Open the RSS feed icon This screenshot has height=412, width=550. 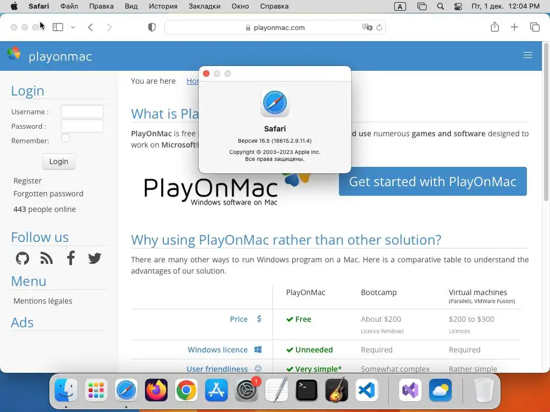point(46,259)
